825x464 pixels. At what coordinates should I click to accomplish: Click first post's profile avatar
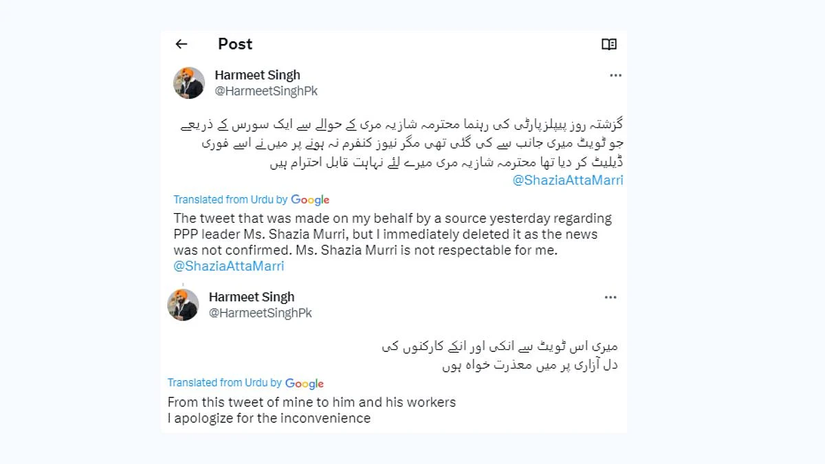click(x=189, y=83)
